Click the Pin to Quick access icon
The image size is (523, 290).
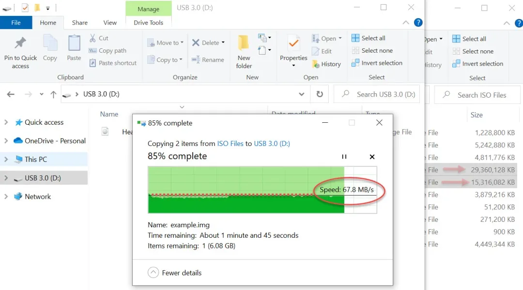pos(20,44)
